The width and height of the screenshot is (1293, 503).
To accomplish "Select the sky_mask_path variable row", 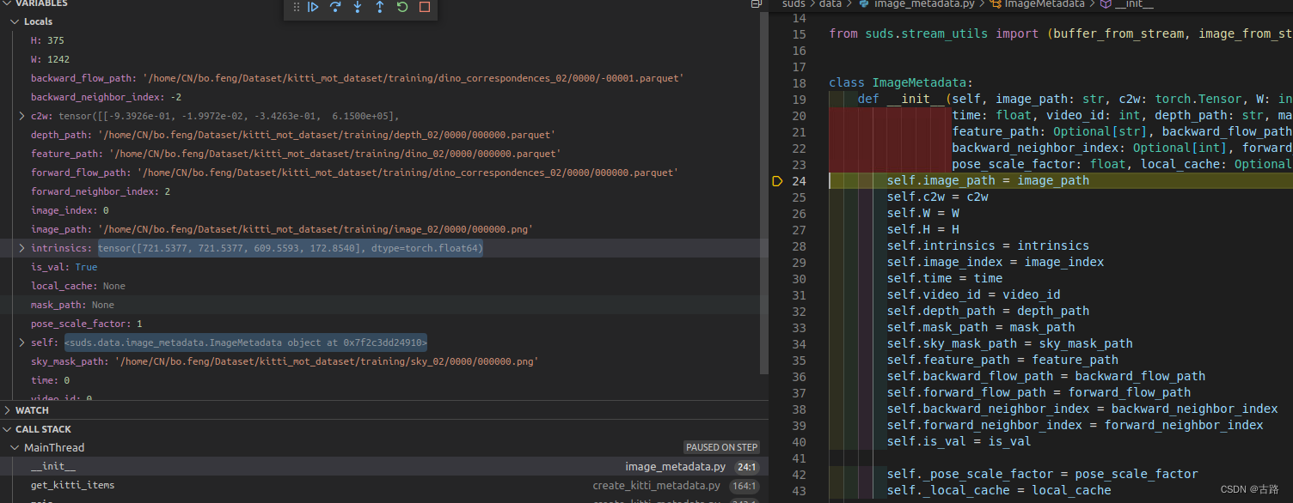I will (380, 361).
